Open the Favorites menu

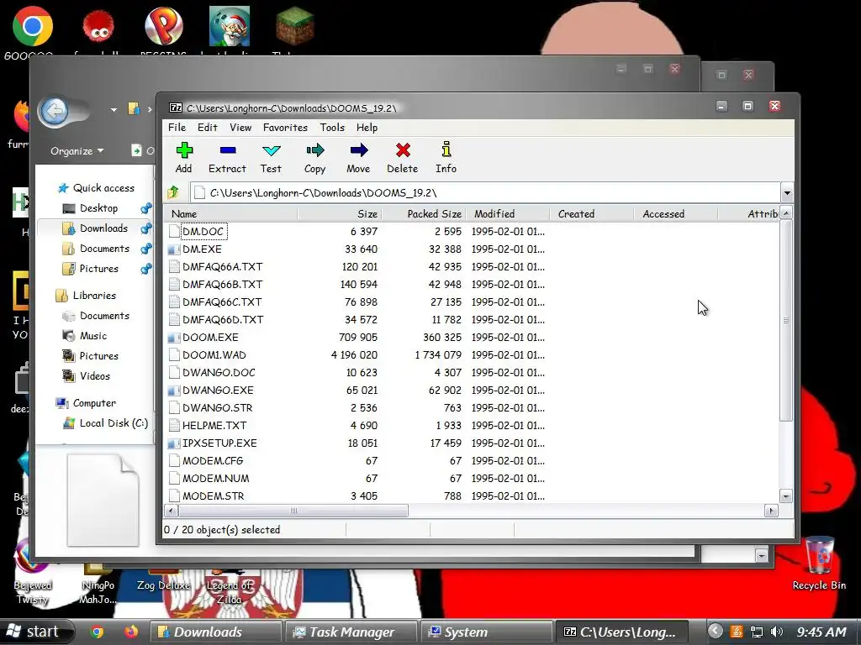285,128
